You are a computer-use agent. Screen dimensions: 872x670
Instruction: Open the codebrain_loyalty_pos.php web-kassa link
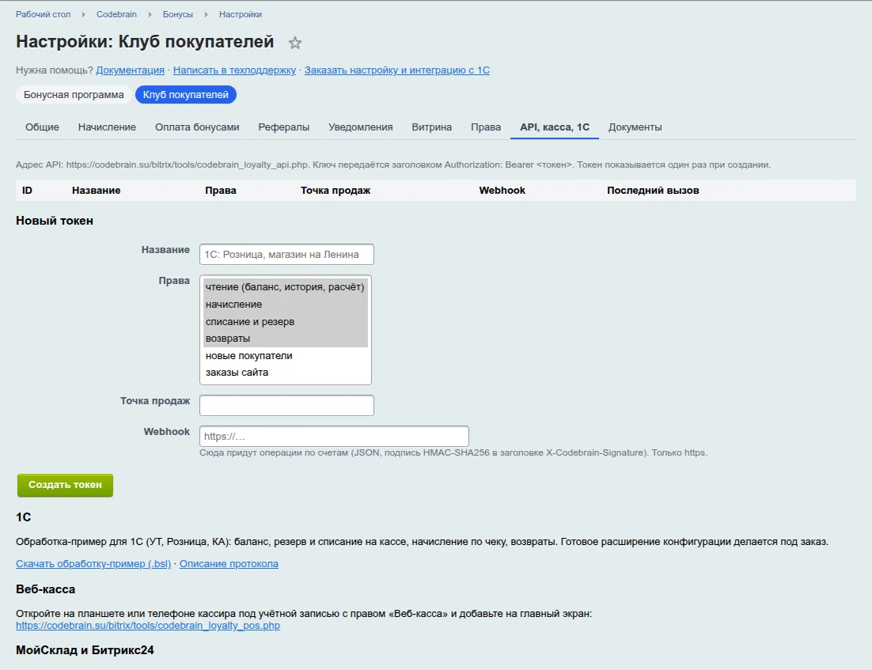click(x=148, y=626)
